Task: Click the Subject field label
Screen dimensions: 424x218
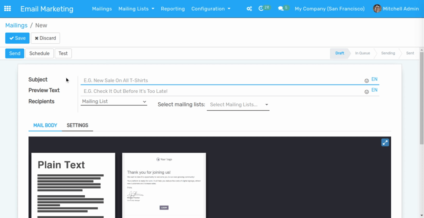Action: click(x=38, y=79)
